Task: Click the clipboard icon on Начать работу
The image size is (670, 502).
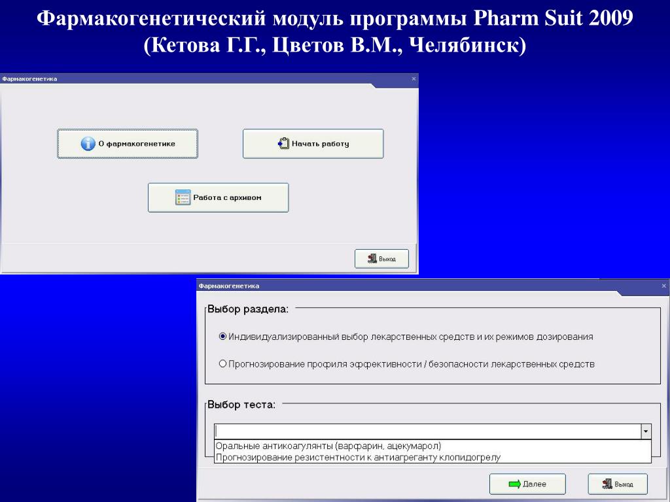Action: (x=283, y=143)
